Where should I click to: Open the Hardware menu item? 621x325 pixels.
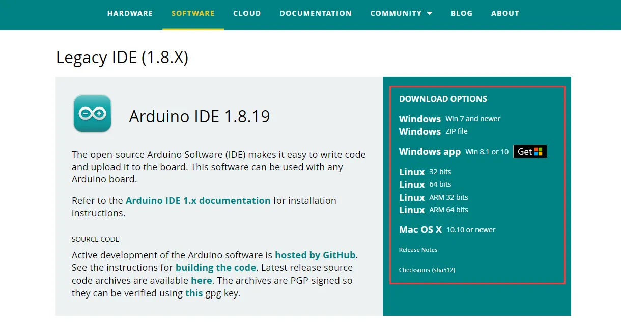[x=130, y=13]
